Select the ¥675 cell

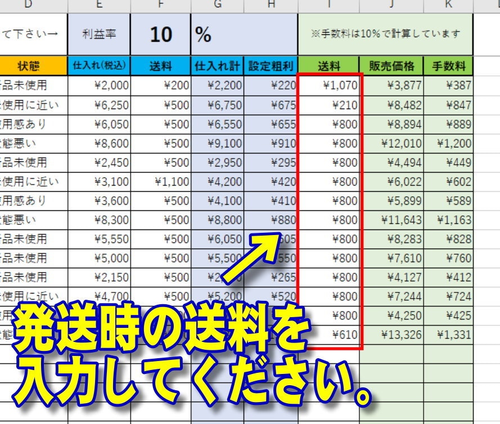click(271, 105)
